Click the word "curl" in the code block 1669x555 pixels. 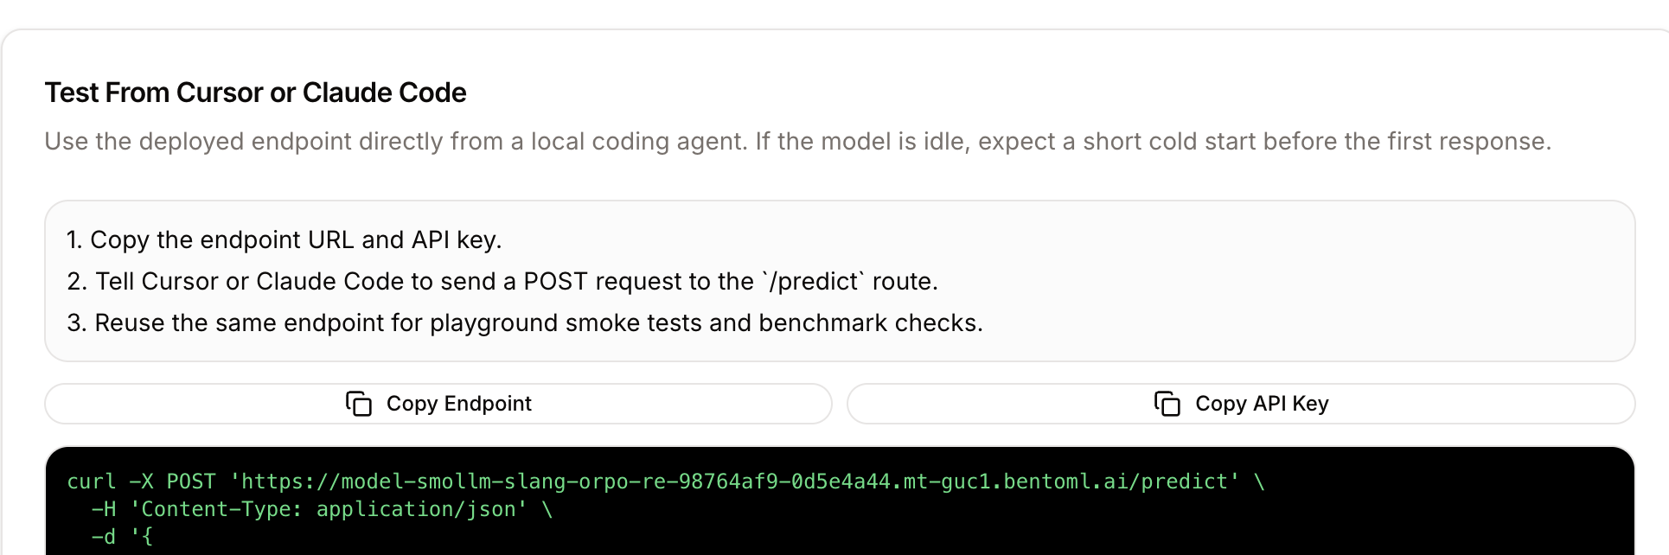pos(91,482)
